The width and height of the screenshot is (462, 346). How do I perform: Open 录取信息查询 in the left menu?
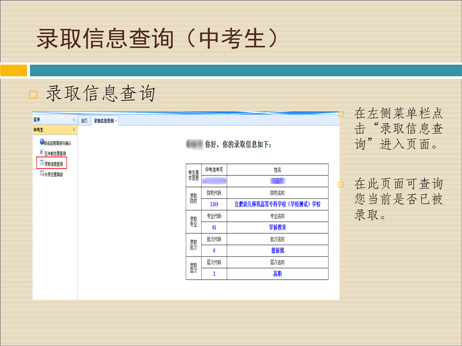coord(54,164)
